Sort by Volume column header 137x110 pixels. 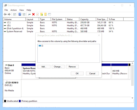point(14,19)
